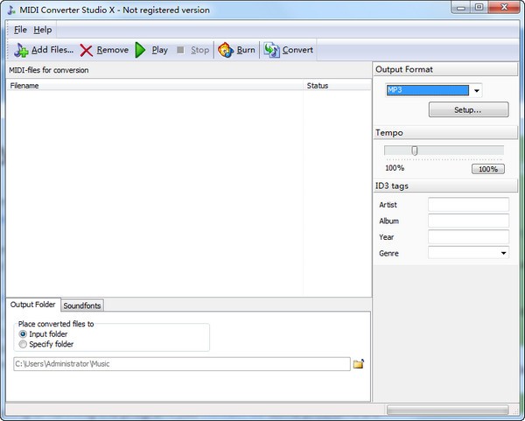Viewport: 525px width, 421px height.
Task: Click the red Remove X icon
Action: 87,50
